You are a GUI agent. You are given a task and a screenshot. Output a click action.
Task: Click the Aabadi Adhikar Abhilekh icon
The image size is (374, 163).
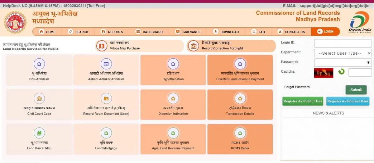[106, 64]
